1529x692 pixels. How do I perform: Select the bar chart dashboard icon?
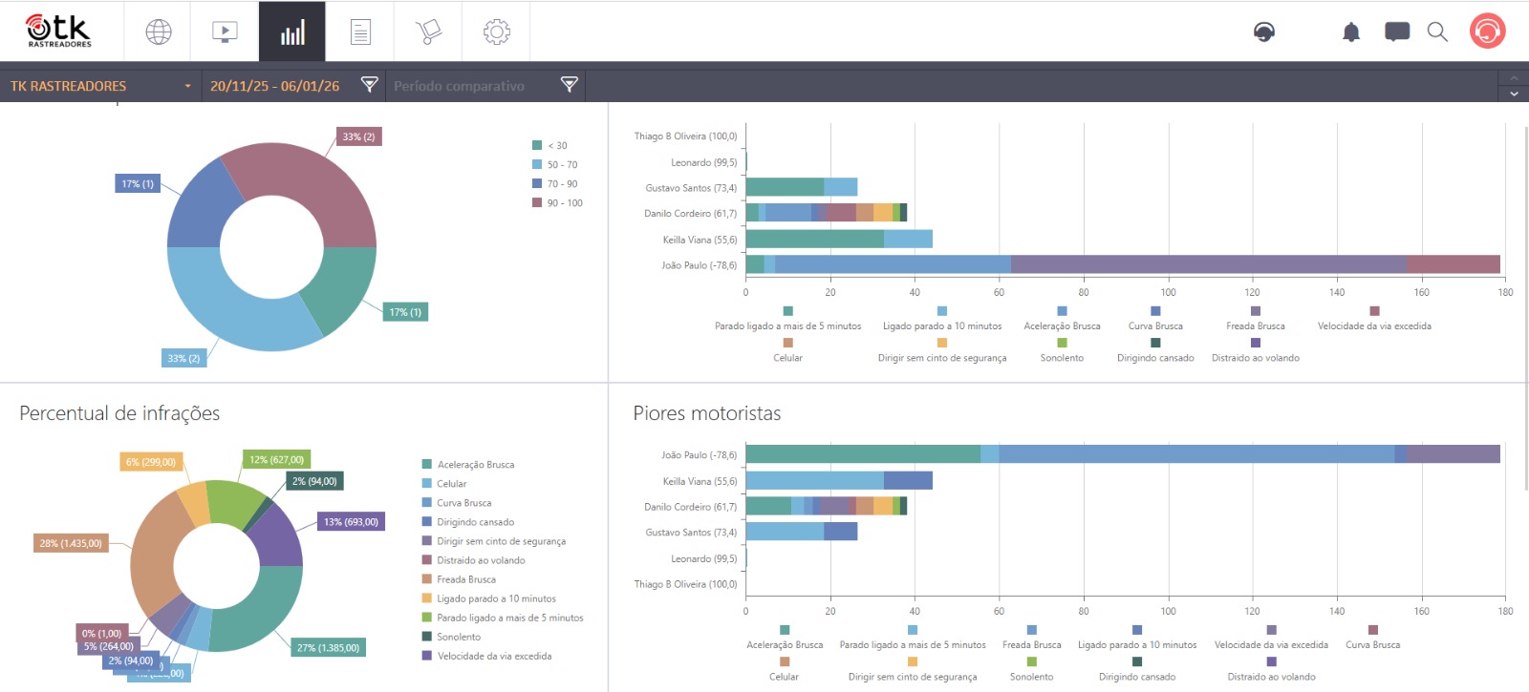pos(292,32)
